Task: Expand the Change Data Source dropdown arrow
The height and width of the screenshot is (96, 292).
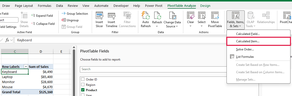Action: point(177,26)
